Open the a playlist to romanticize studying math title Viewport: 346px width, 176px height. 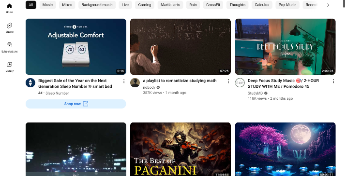[180, 81]
